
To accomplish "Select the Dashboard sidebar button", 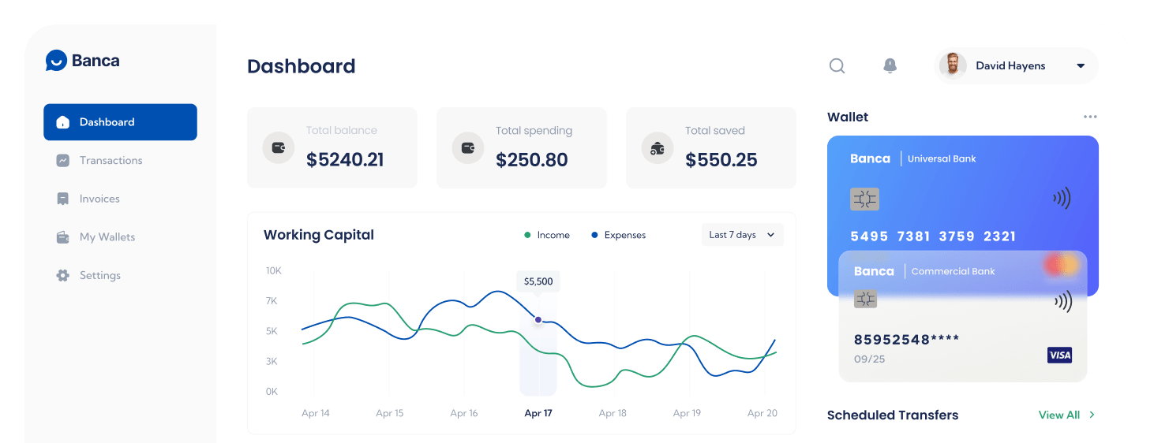I will point(120,122).
